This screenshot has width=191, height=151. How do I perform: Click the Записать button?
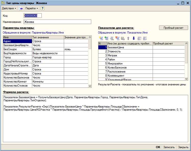169,147
